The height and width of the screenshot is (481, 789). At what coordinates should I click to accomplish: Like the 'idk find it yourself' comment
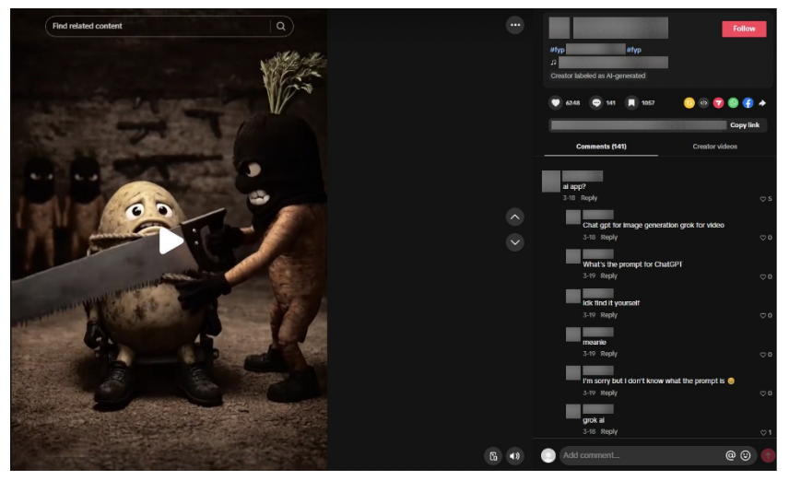[765, 316]
